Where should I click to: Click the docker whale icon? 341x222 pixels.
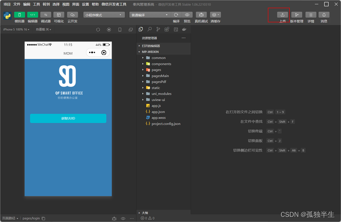(x=184, y=29)
